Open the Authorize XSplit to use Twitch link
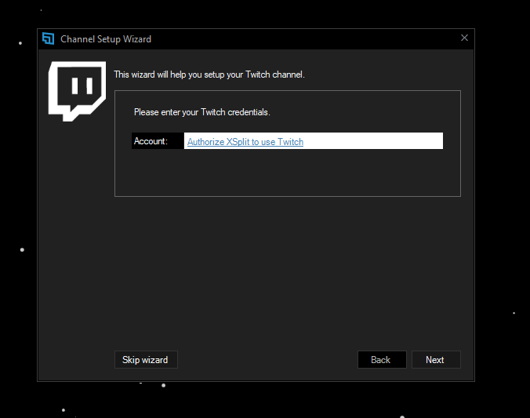Image resolution: width=530 pixels, height=418 pixels. tap(245, 142)
